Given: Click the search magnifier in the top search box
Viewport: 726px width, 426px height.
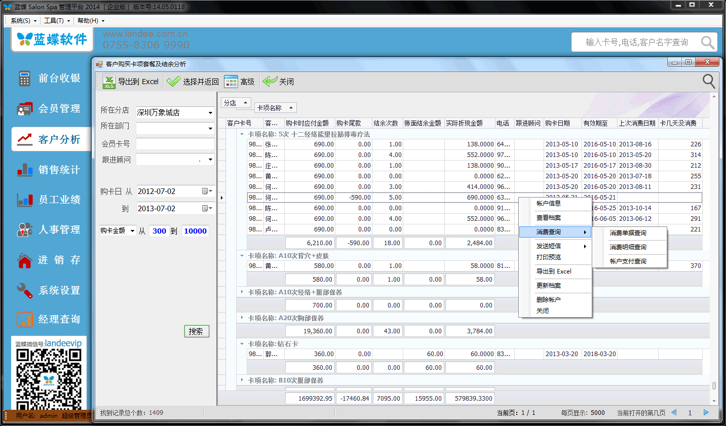Looking at the screenshot, I should tap(708, 43).
